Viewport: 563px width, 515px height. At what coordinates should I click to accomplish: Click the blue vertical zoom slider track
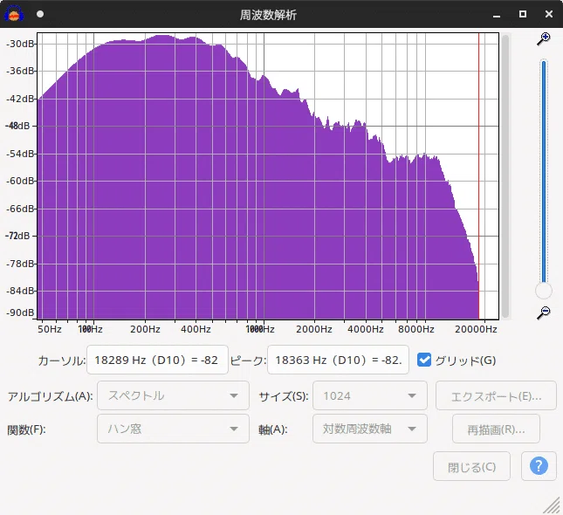pyautogui.click(x=544, y=172)
